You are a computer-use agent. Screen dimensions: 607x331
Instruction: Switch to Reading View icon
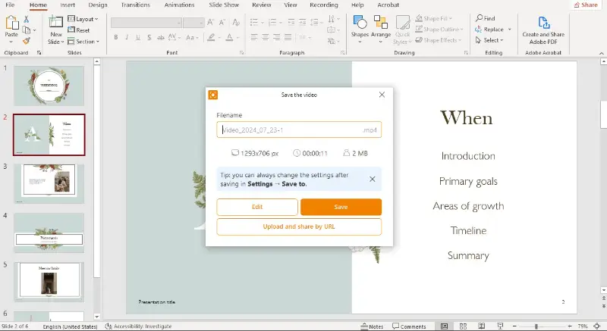point(481,326)
